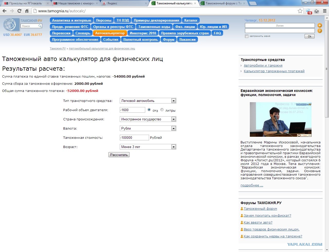Reload the page with the refresh icon
329x252 pixels.
pyautogui.click(x=19, y=11)
